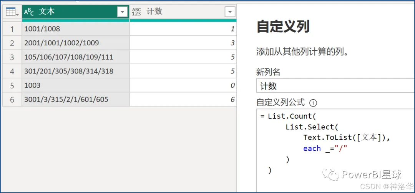Click the 自定义列公式 label

[281, 102]
